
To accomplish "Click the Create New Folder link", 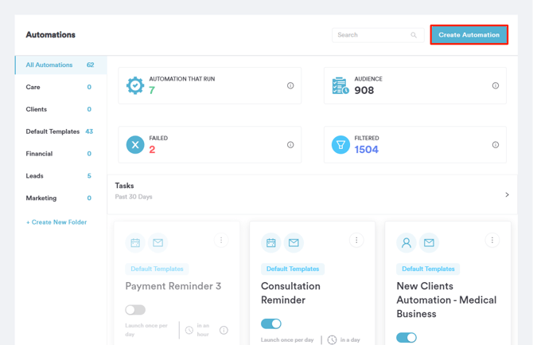I will coord(56,222).
